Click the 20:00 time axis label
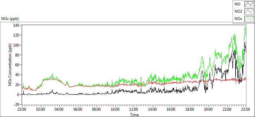Viewport: 255px width, 117px height. click(209, 109)
